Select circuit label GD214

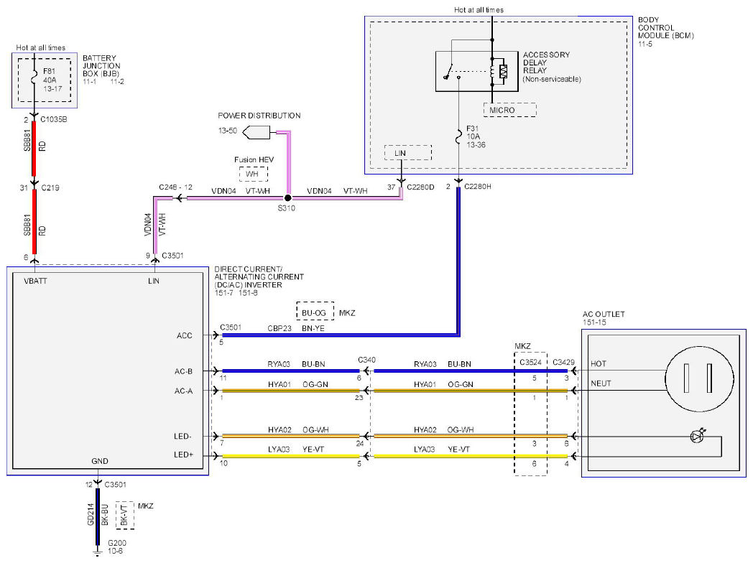point(91,514)
